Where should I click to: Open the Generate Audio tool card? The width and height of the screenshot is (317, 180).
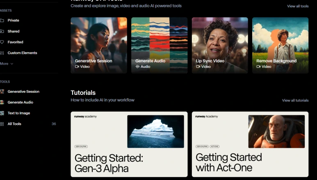(159, 45)
